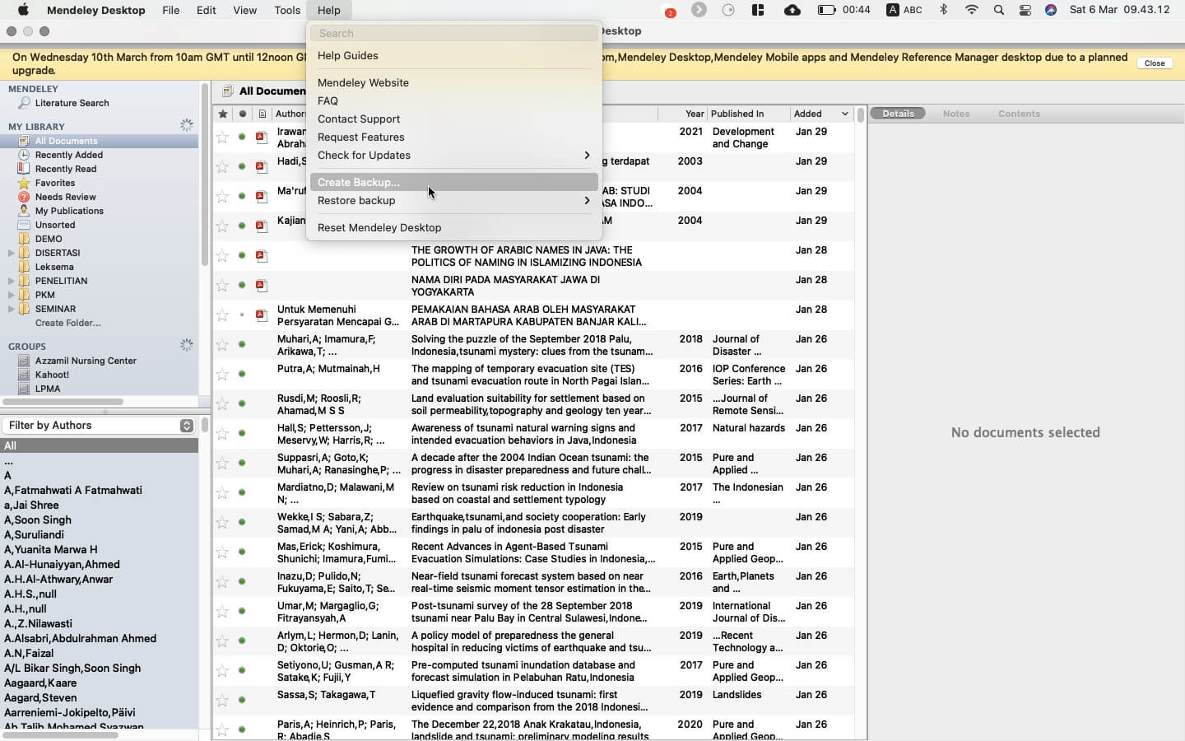Toggle favorite star for Wekke 2019 row
This screenshot has width=1185, height=741.
pos(222,522)
